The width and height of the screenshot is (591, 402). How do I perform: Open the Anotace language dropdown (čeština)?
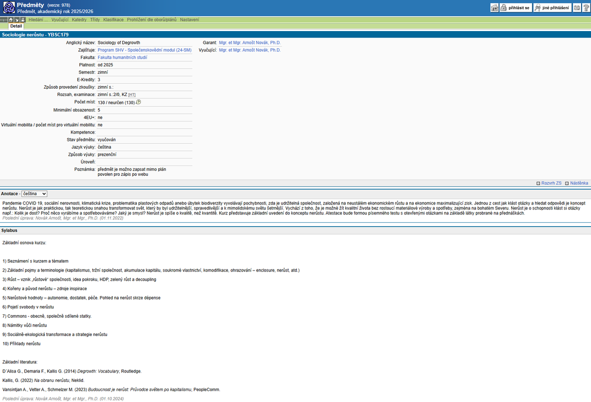point(34,194)
